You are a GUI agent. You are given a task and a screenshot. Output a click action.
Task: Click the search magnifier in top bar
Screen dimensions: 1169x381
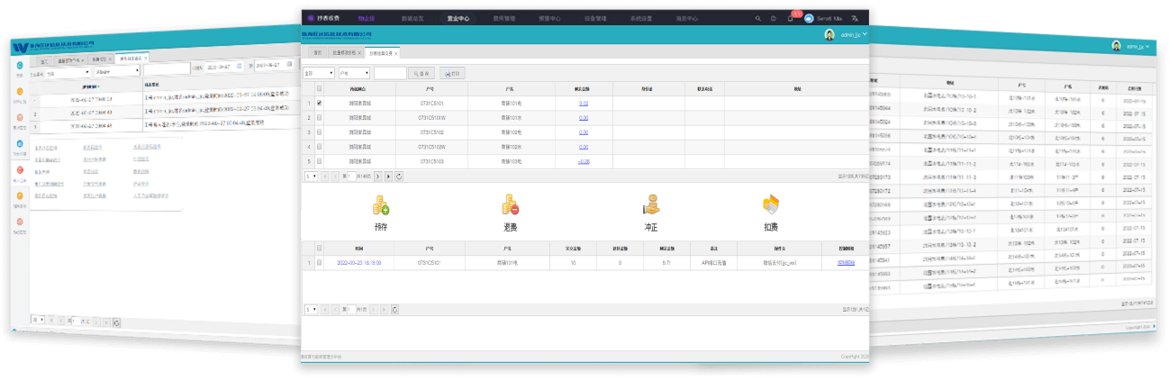(758, 18)
